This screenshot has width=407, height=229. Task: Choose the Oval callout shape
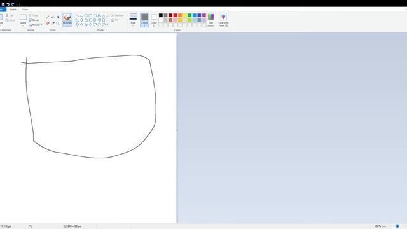[x=99, y=24]
